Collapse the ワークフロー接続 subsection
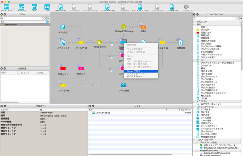The width and height of the screenshot is (243, 156). (197, 142)
